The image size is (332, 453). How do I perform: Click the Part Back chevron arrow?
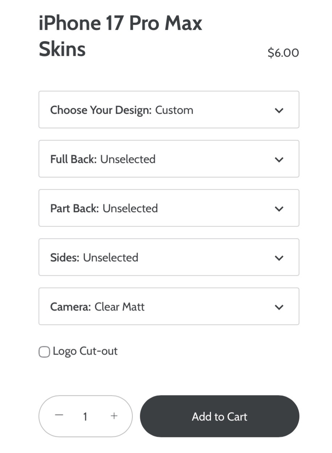(x=279, y=209)
